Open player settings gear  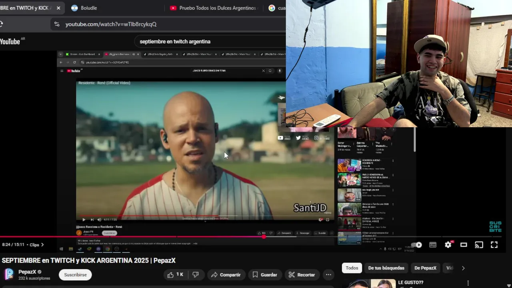[448, 245]
